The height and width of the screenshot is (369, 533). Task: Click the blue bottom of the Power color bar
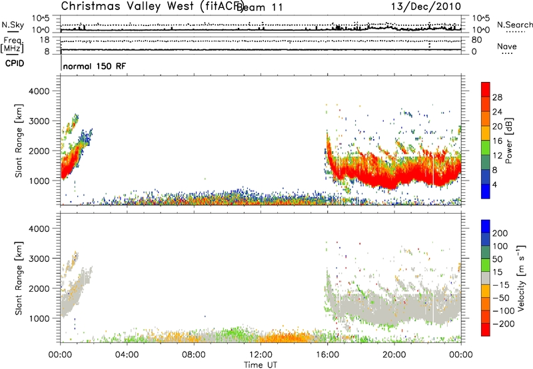[486, 191]
